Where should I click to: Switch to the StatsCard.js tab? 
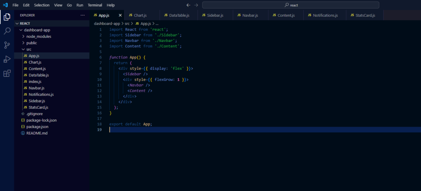click(365, 15)
